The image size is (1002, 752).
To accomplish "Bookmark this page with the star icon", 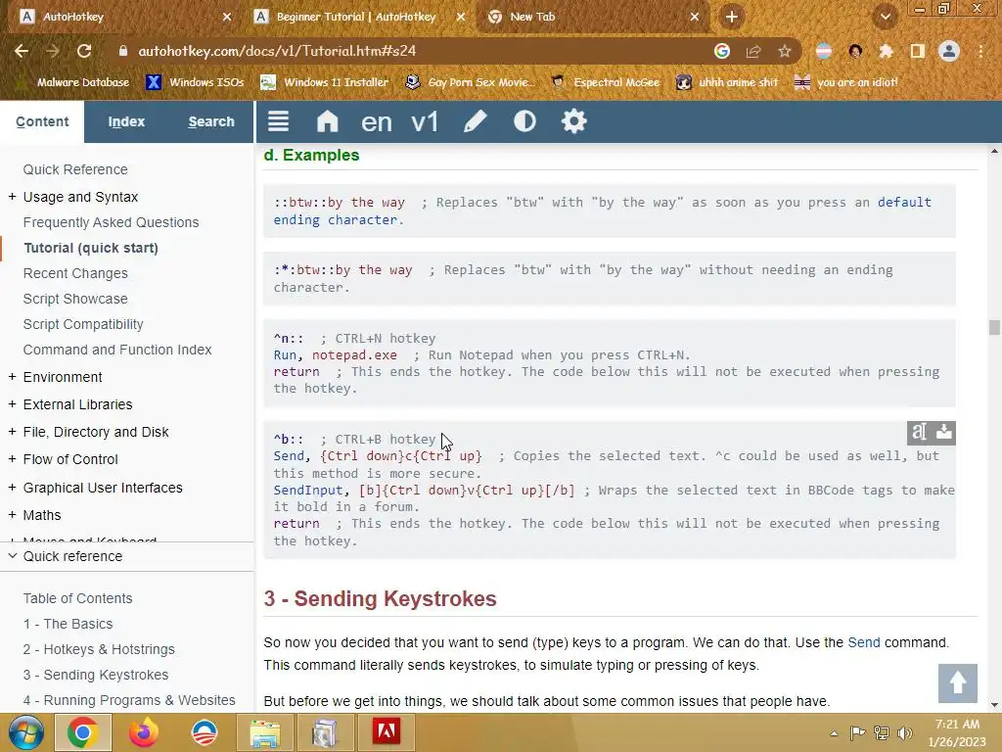I will point(785,51).
